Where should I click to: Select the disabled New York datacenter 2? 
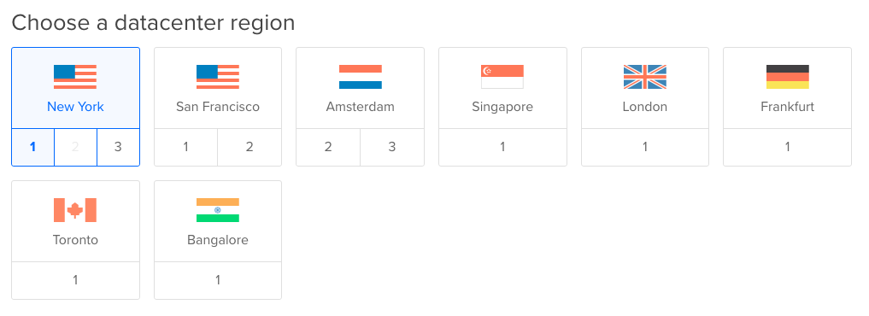[x=76, y=147]
